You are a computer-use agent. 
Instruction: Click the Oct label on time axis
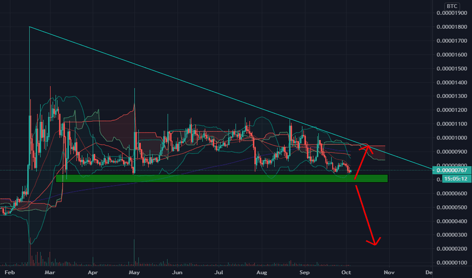coord(346,272)
